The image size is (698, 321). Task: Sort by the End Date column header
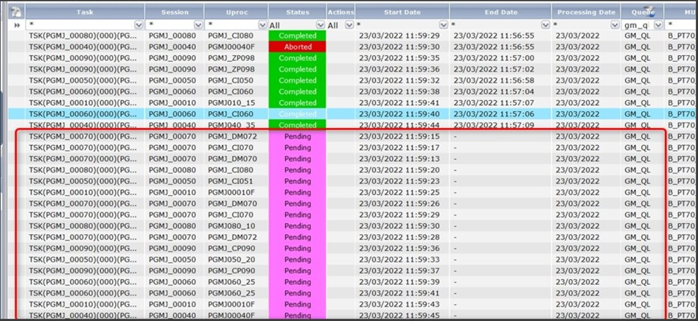click(500, 12)
